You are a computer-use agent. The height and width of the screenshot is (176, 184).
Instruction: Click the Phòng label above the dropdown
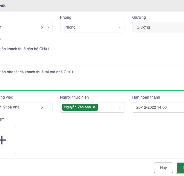coord(65,17)
